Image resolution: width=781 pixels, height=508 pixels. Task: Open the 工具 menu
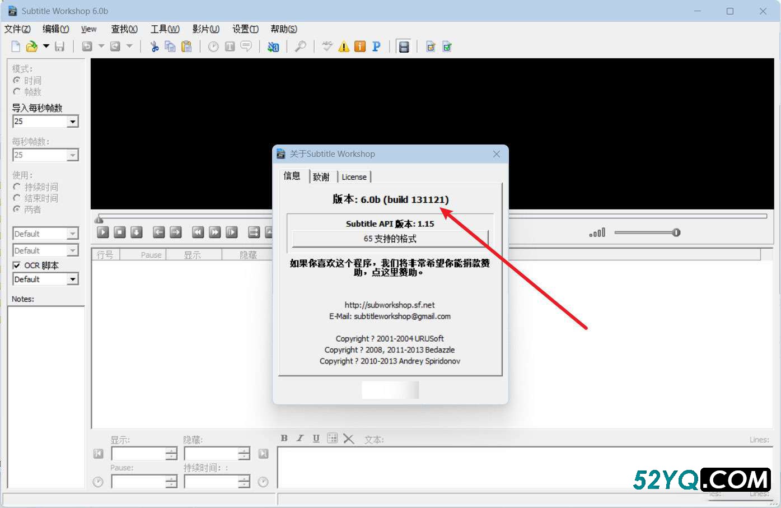[165, 29]
